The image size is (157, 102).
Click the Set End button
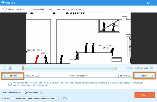pos(144,76)
